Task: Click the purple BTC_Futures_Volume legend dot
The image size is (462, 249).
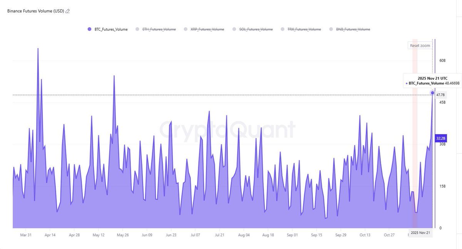Action: 89,29
